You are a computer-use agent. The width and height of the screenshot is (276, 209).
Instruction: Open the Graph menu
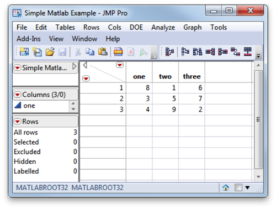[x=193, y=28]
